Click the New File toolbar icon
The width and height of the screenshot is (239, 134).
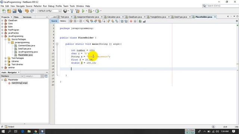pyautogui.click(x=4, y=11)
